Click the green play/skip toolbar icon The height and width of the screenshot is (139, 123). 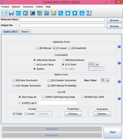tap(25, 13)
